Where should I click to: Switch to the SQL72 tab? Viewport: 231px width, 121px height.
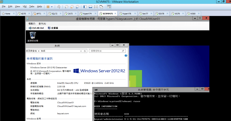54,14
